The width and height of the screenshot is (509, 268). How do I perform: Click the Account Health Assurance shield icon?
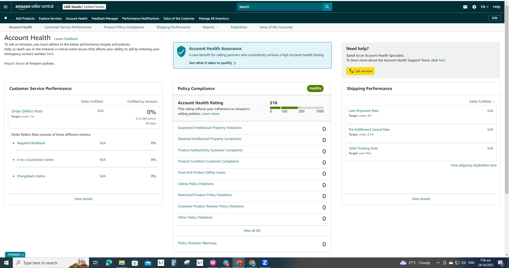coord(181,51)
